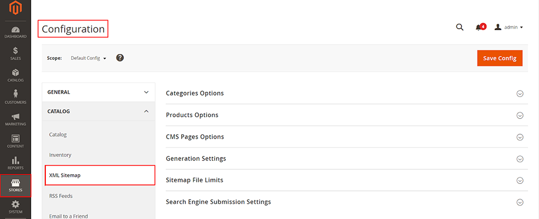Click the Categories Options heading
Screen dimensions: 539x219
195,93
